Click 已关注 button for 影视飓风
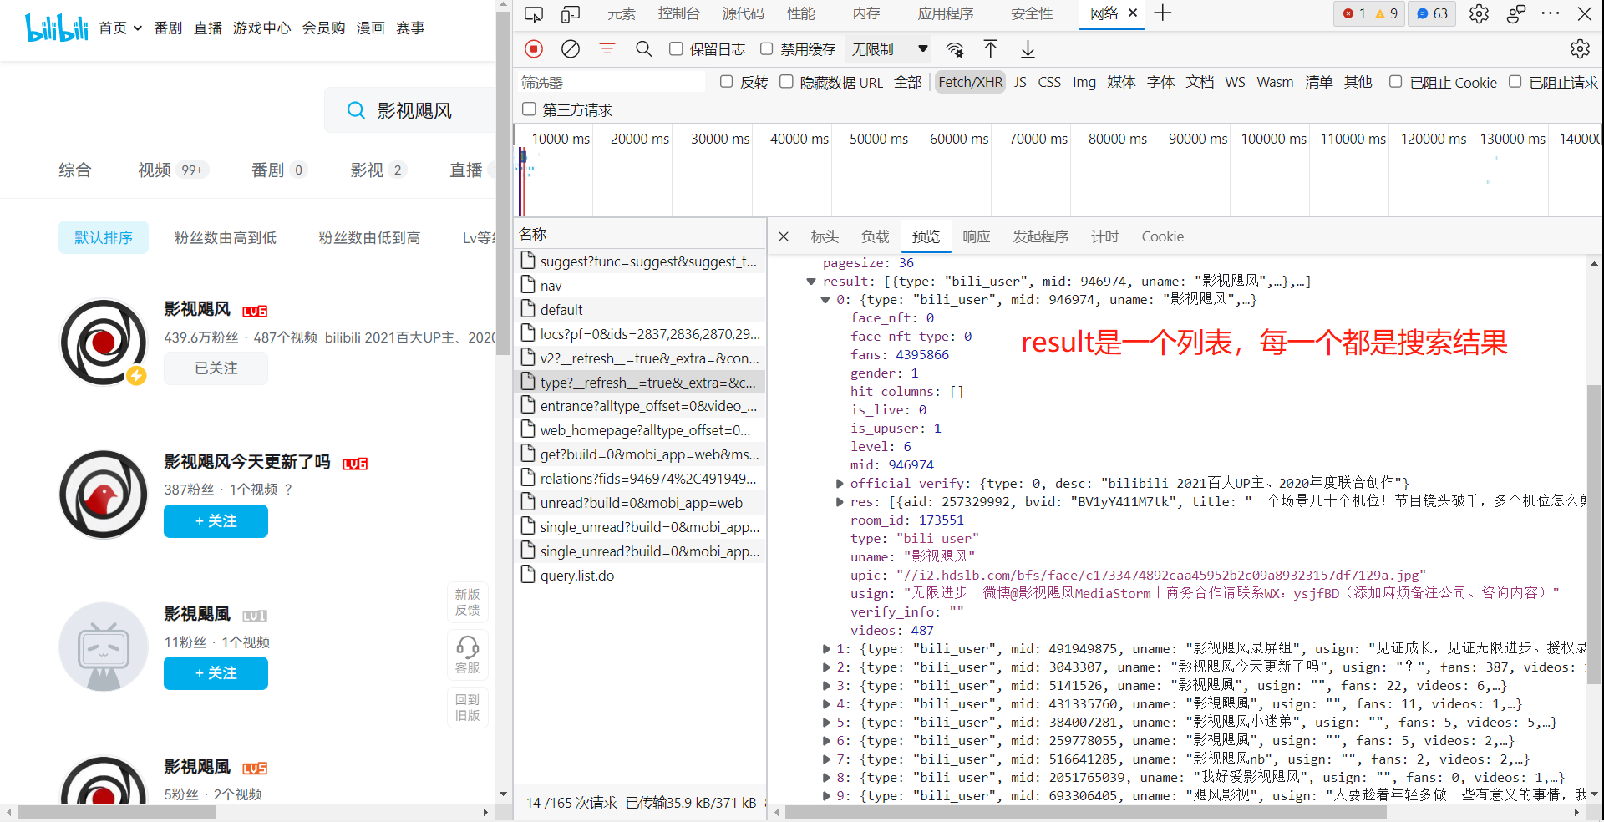Screen dimensions: 1604x822 (x=216, y=368)
